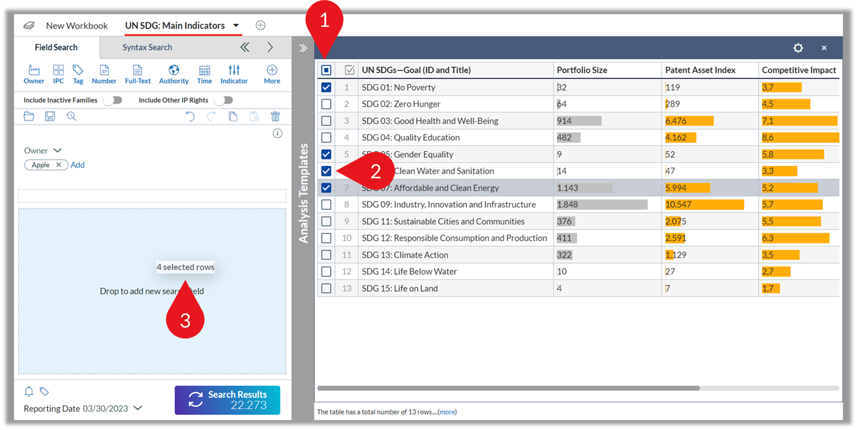Open the tag icon near Reporting Date
This screenshot has width=857, height=430.
(x=45, y=392)
